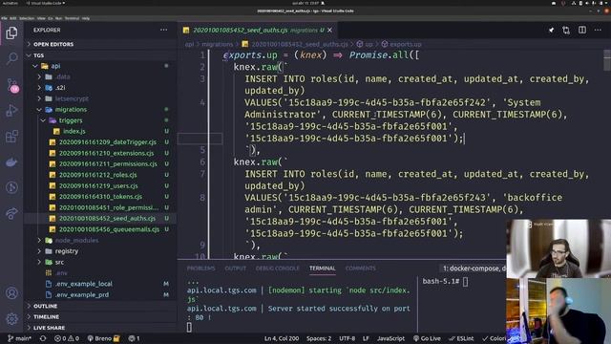Open the Run and Debug view
This screenshot has width=611, height=344.
click(x=11, y=111)
